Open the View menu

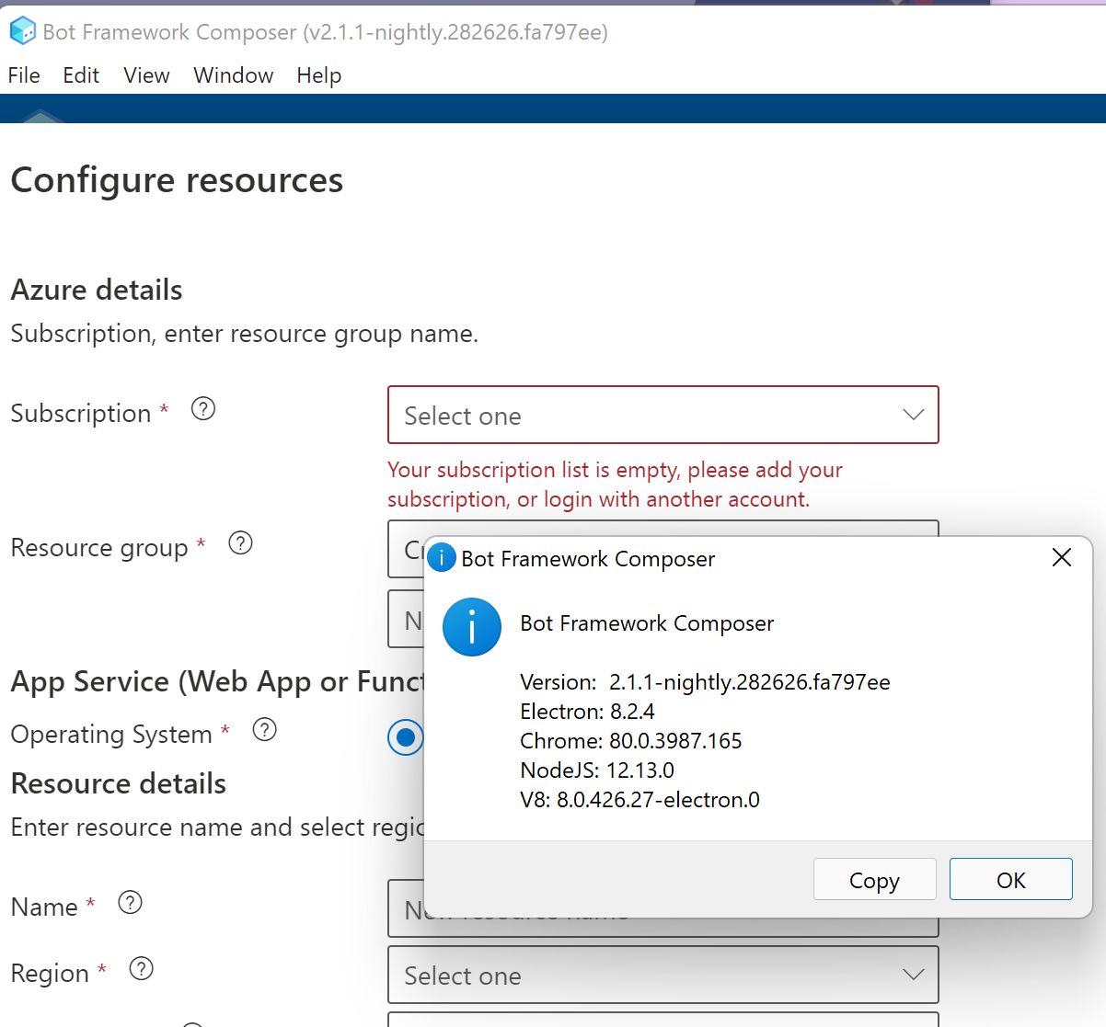click(146, 75)
